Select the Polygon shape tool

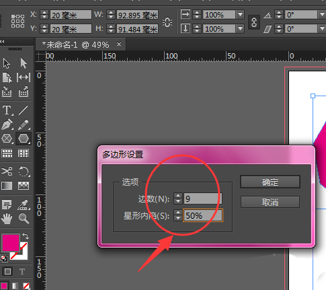pyautogui.click(x=24, y=139)
